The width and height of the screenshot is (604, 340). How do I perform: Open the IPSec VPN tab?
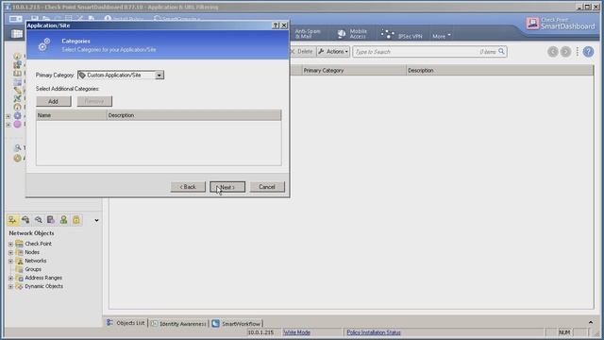click(402, 34)
